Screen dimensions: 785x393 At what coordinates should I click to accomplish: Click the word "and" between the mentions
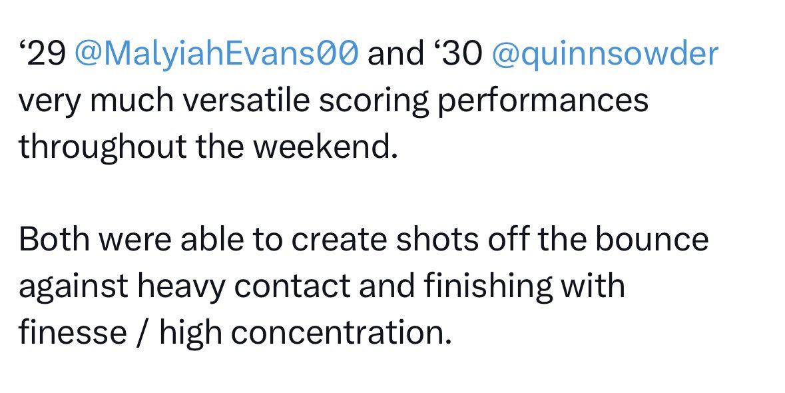click(395, 55)
